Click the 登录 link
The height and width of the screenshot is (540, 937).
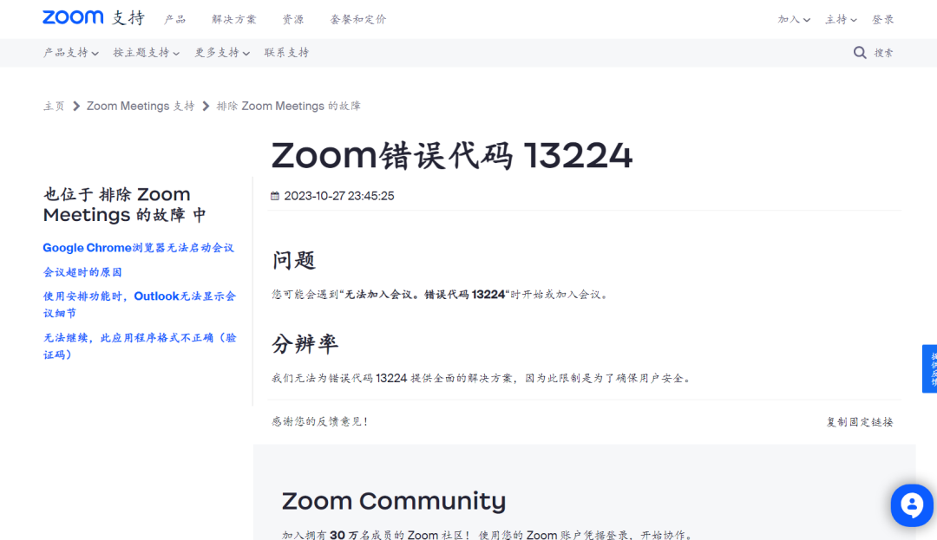[882, 19]
